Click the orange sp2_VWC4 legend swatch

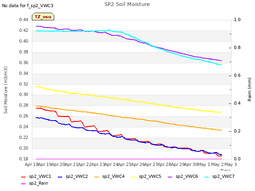point(97,177)
